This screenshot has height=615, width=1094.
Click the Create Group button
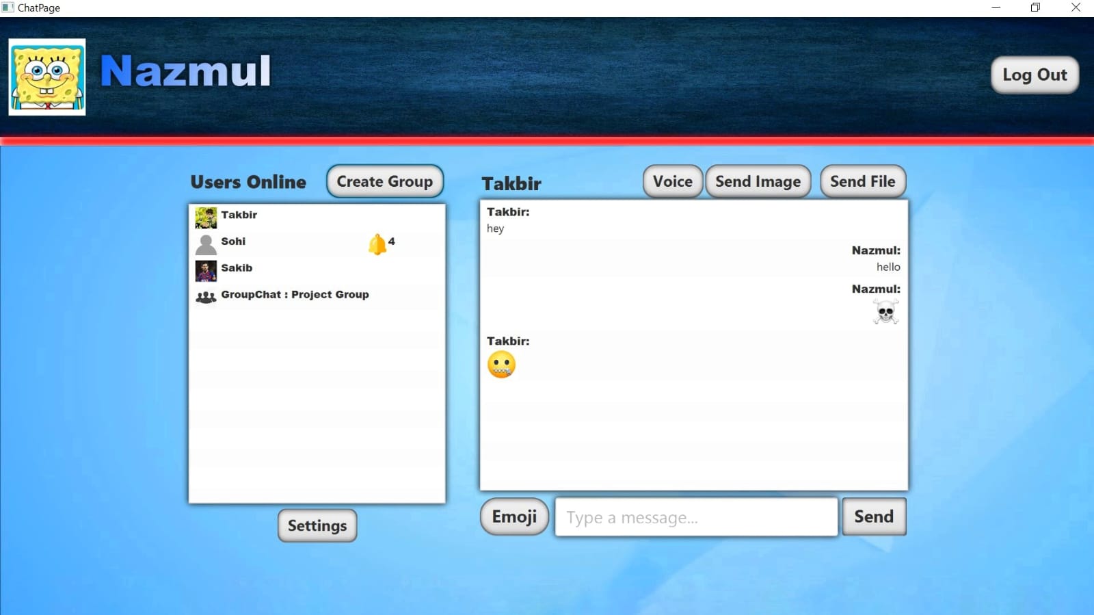point(384,181)
